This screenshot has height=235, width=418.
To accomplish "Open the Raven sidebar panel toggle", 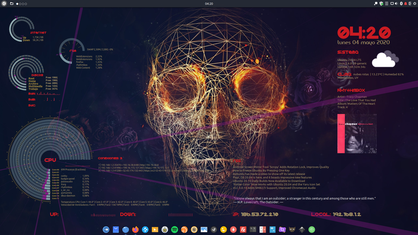I will (410, 3).
